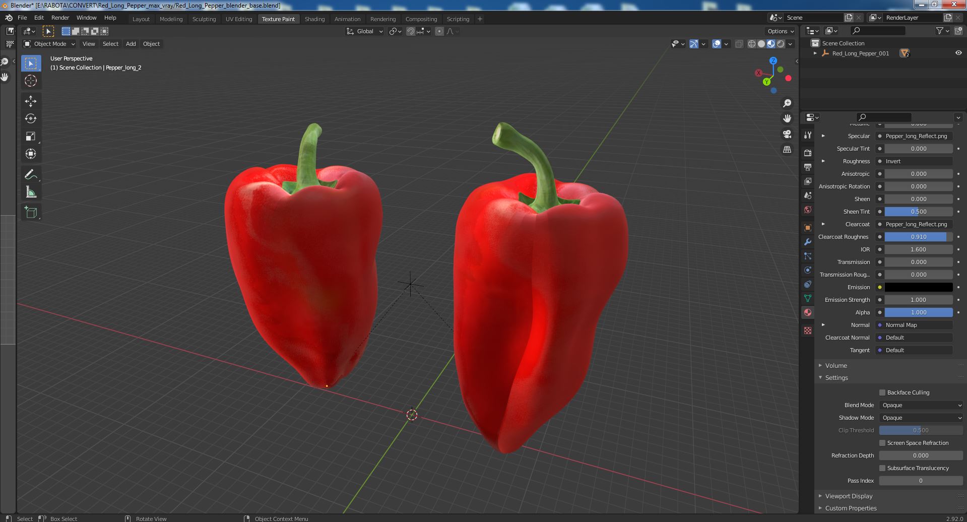
Task: Select the Measure tool
Action: (x=31, y=192)
